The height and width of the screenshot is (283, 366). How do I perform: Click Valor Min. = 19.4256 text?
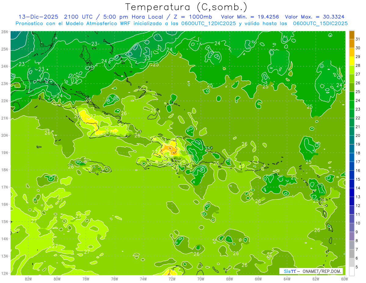[x=250, y=17]
